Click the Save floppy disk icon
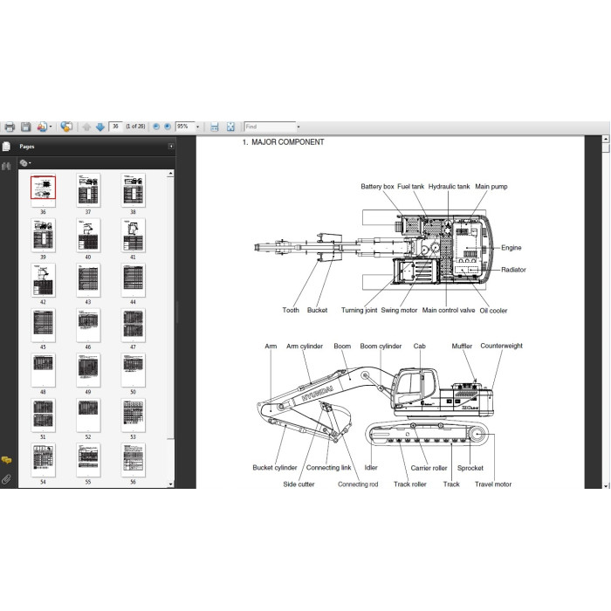The height and width of the screenshot is (611, 611). tap(25, 127)
